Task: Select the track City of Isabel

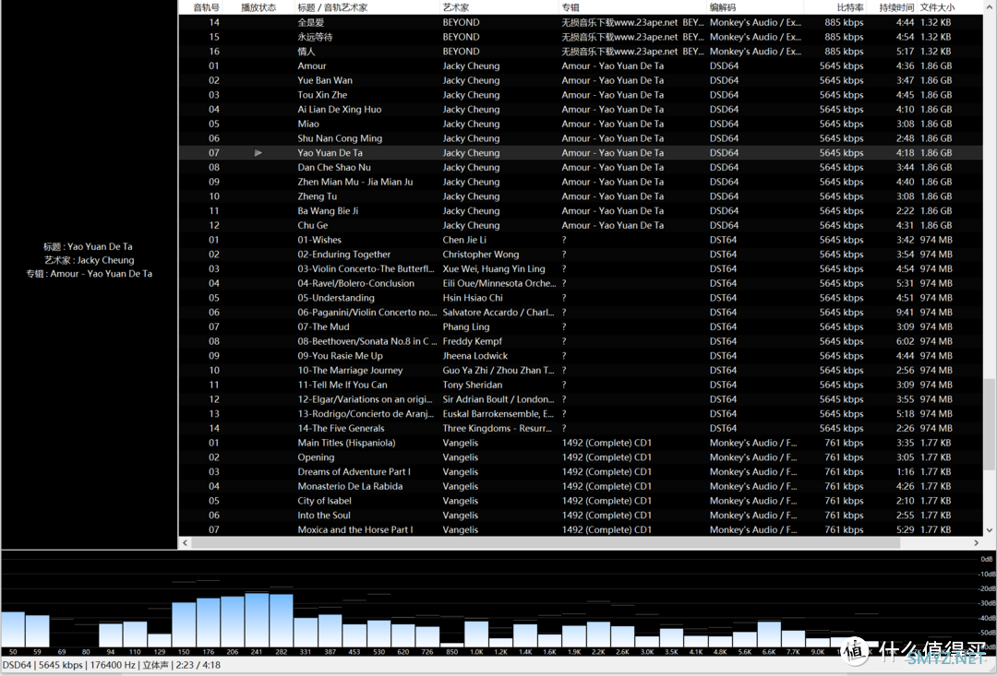Action: click(324, 502)
